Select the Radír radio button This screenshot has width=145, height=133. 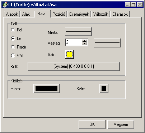pos(13,47)
